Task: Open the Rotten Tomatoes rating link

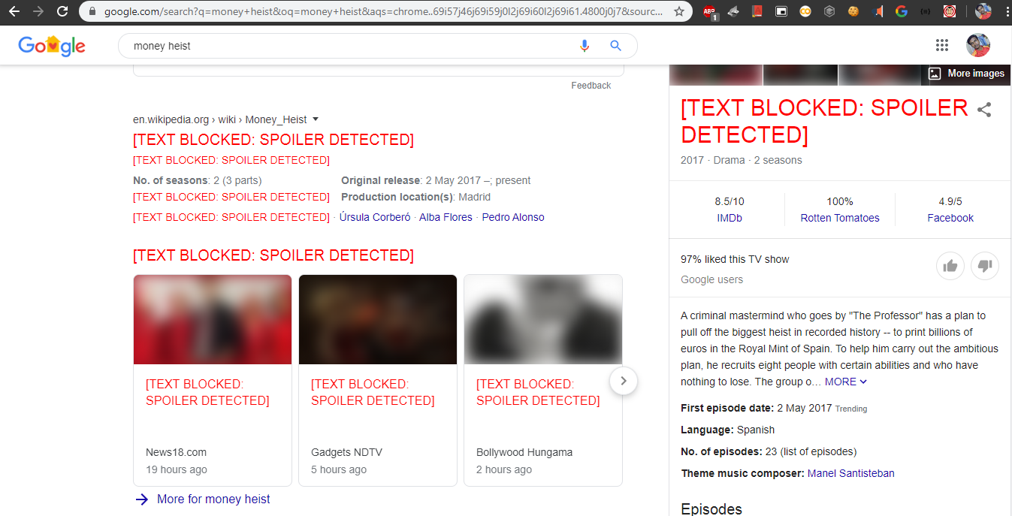Action: pos(840,218)
